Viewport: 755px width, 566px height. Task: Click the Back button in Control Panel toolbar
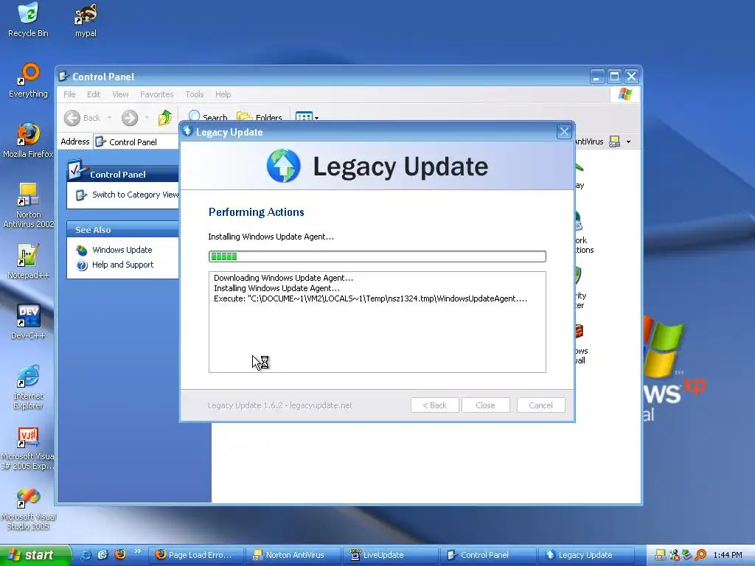(82, 118)
